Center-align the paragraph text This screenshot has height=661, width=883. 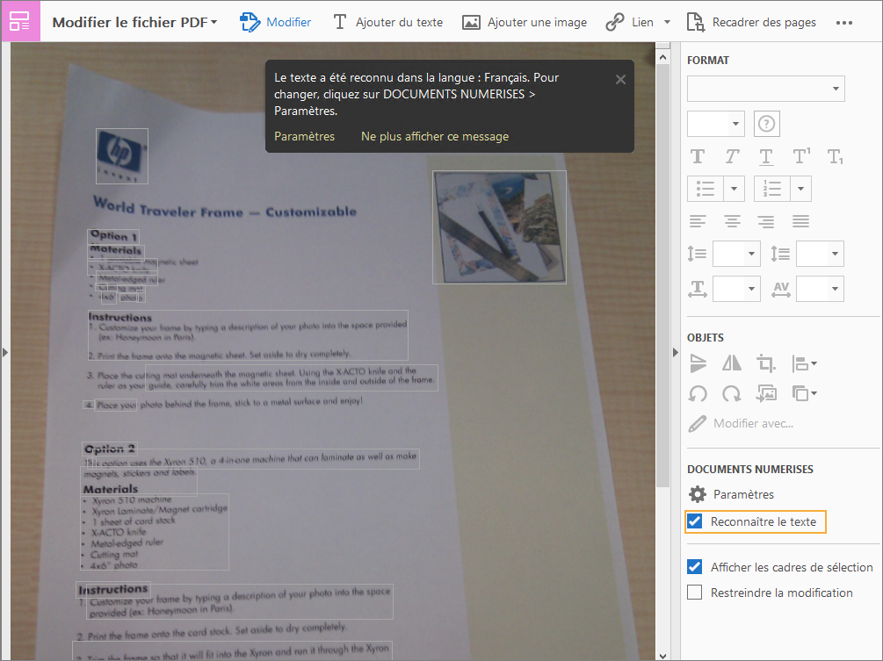coord(732,221)
